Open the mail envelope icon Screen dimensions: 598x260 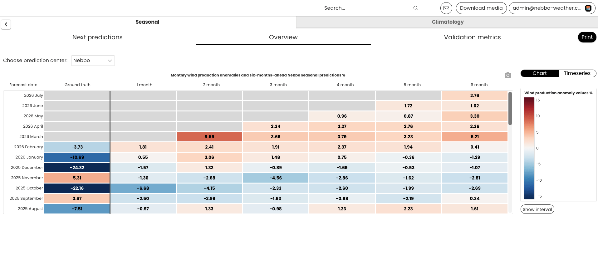tap(446, 8)
